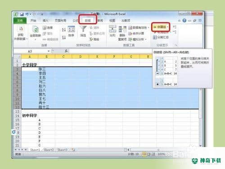Switch to Page Layout view in status bar
The width and height of the screenshot is (225, 169).
[148, 154]
